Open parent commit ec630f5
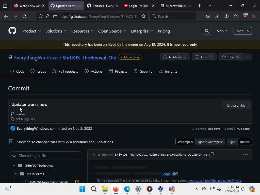The width and height of the screenshot is (260, 195). pyautogui.click(x=214, y=129)
